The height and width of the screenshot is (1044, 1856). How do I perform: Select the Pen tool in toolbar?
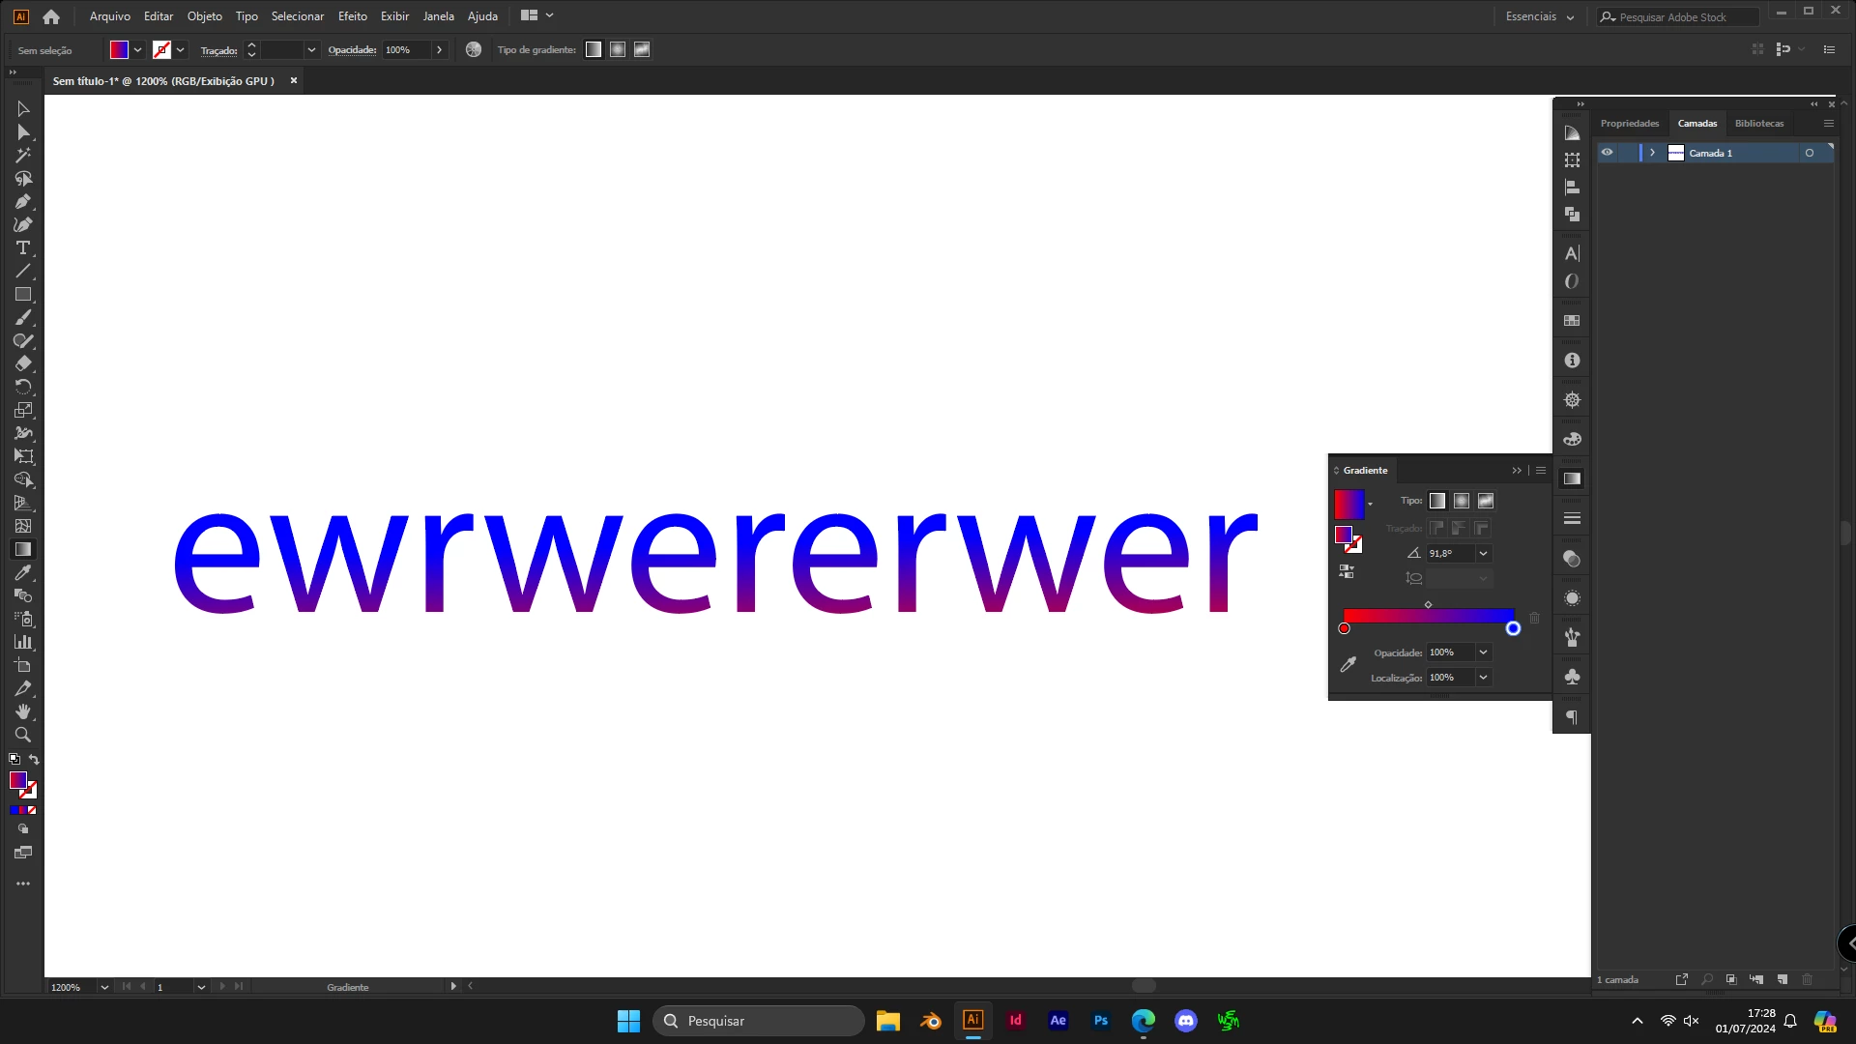coord(23,202)
